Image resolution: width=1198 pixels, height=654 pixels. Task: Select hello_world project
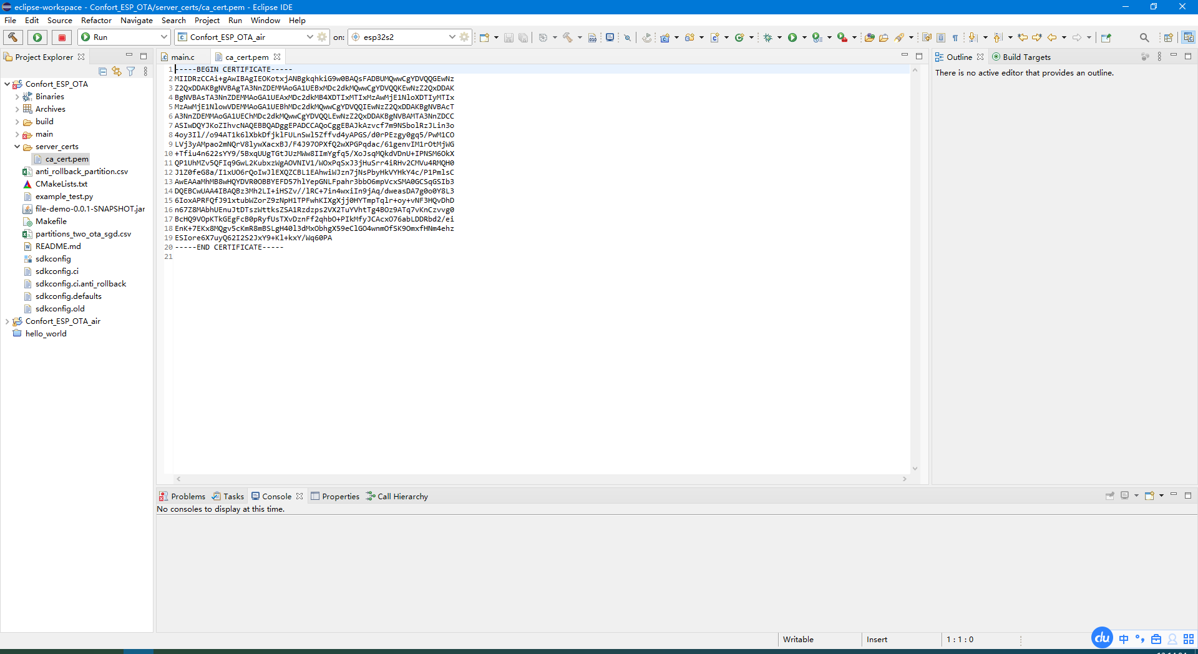click(x=46, y=334)
